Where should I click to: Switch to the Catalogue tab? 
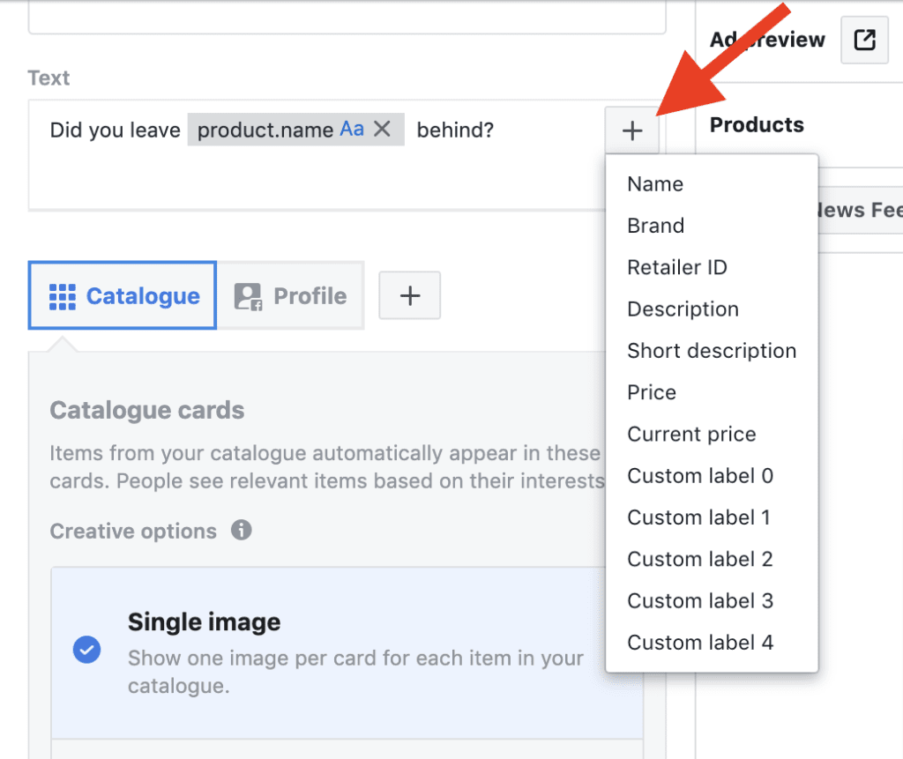(x=123, y=296)
